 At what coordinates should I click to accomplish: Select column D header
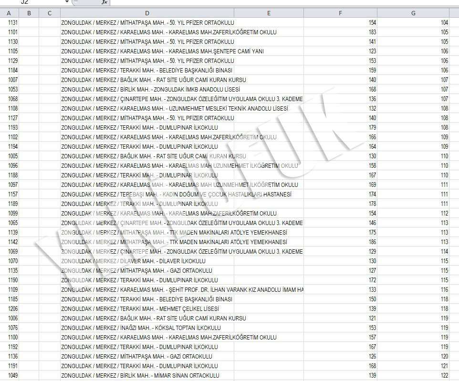(147, 13)
